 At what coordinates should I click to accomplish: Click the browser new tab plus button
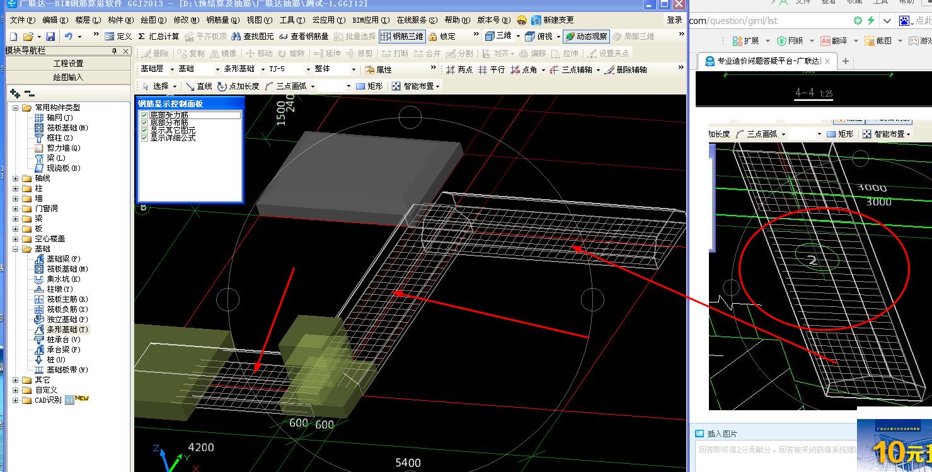click(x=846, y=61)
